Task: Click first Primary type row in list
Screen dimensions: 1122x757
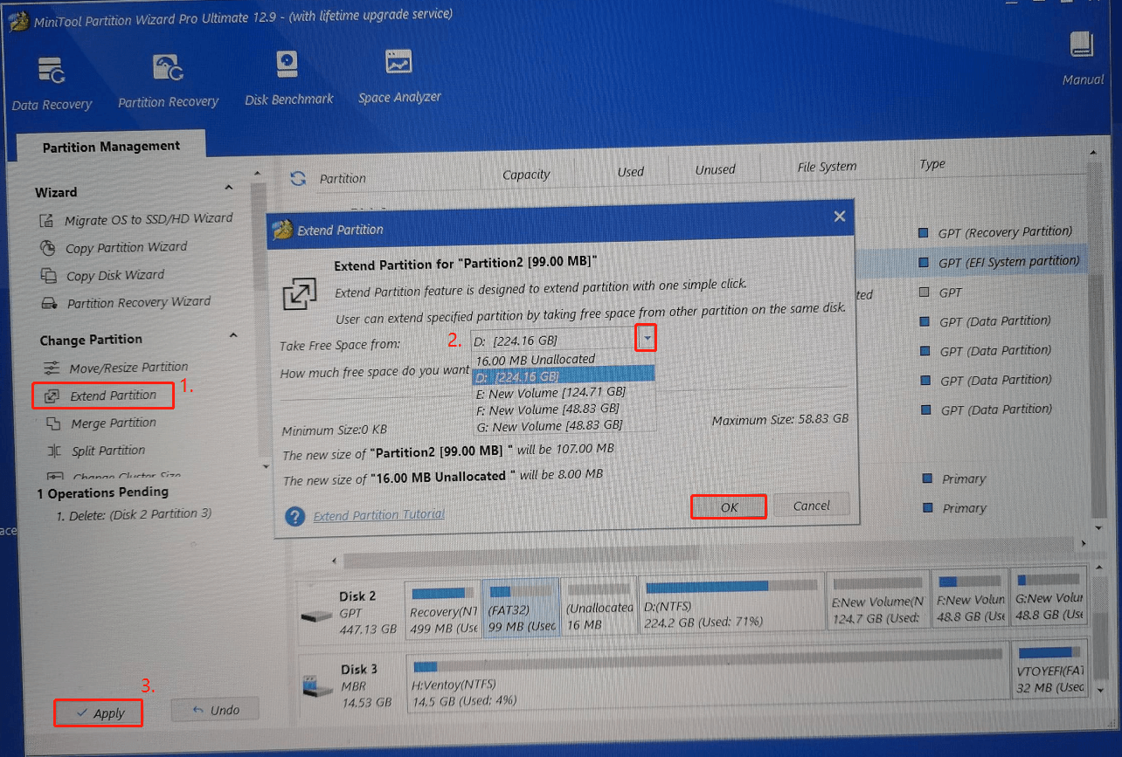Action: pos(963,479)
